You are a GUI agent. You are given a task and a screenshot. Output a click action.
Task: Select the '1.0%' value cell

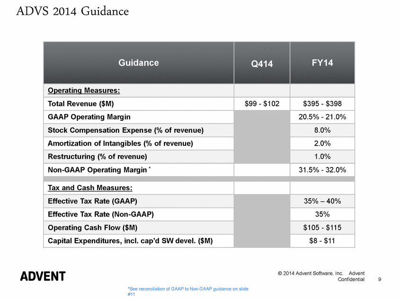(x=322, y=156)
